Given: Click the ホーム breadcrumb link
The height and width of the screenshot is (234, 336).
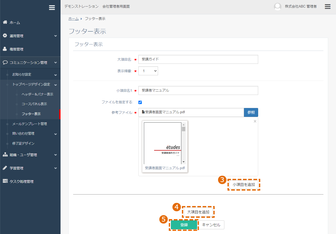Looking at the screenshot, I should (x=73, y=19).
